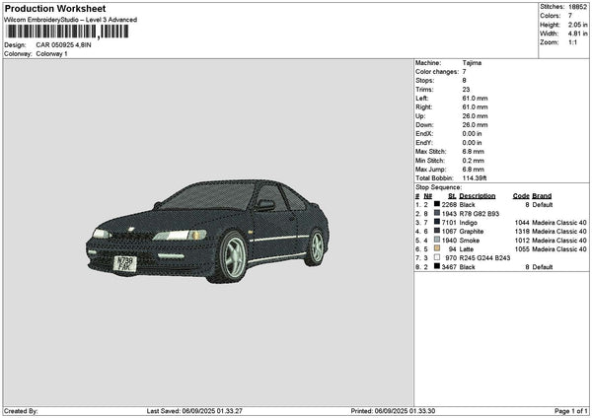Click the Colorway 1 value

tap(51, 54)
